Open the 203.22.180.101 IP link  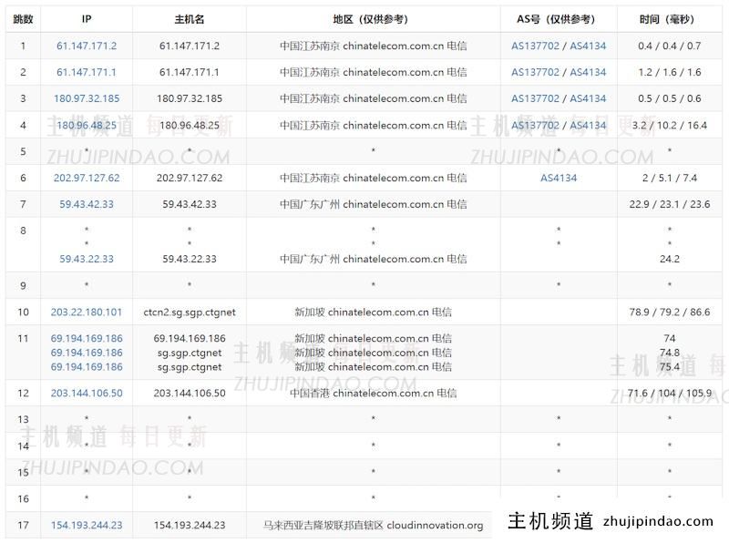point(87,312)
